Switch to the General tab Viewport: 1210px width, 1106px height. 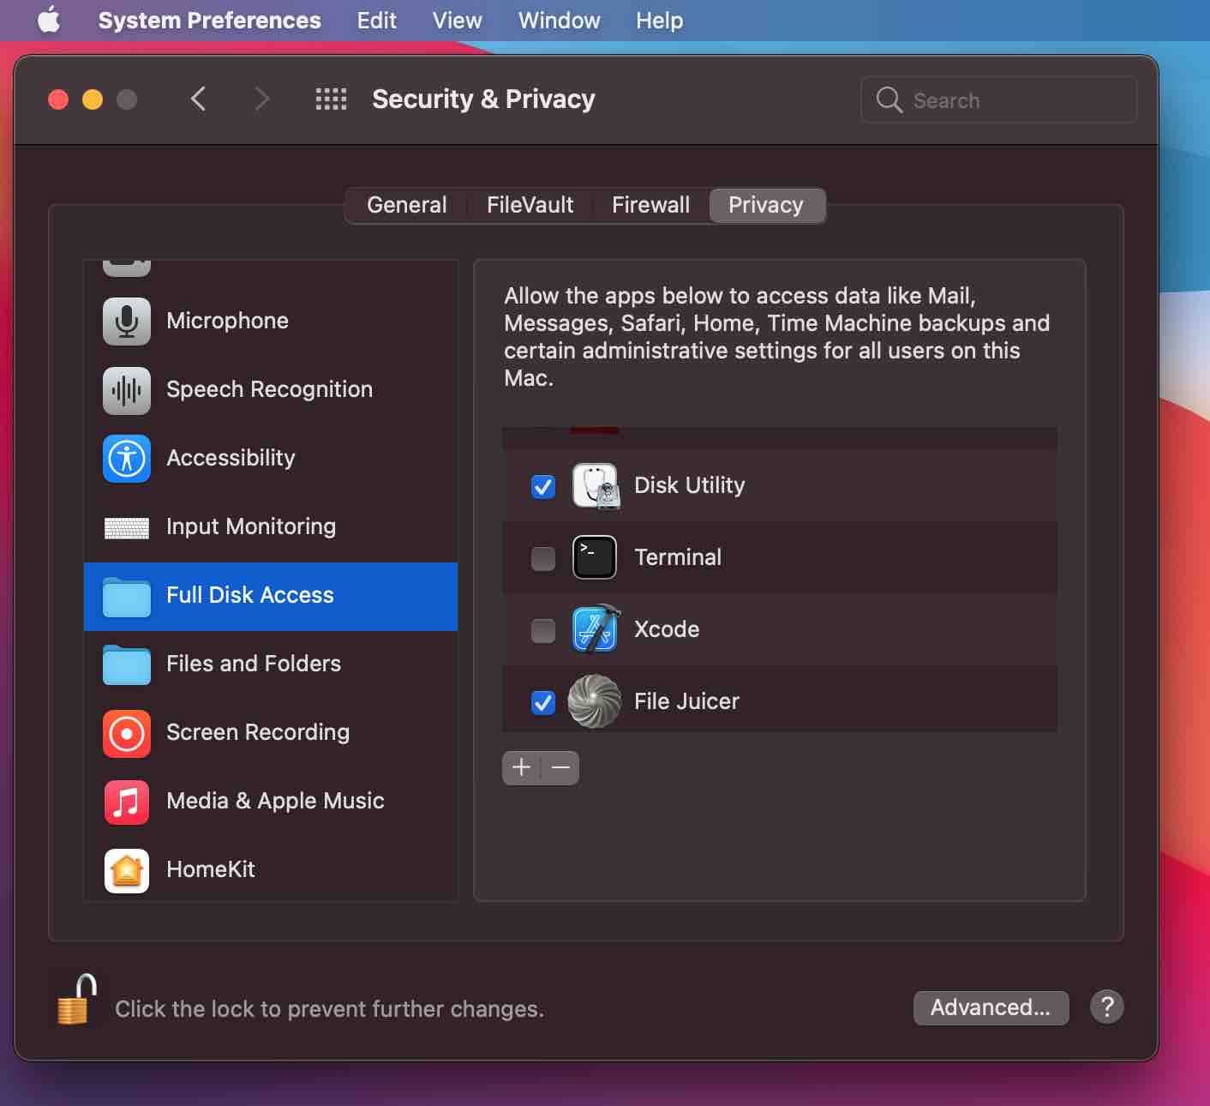[407, 205]
